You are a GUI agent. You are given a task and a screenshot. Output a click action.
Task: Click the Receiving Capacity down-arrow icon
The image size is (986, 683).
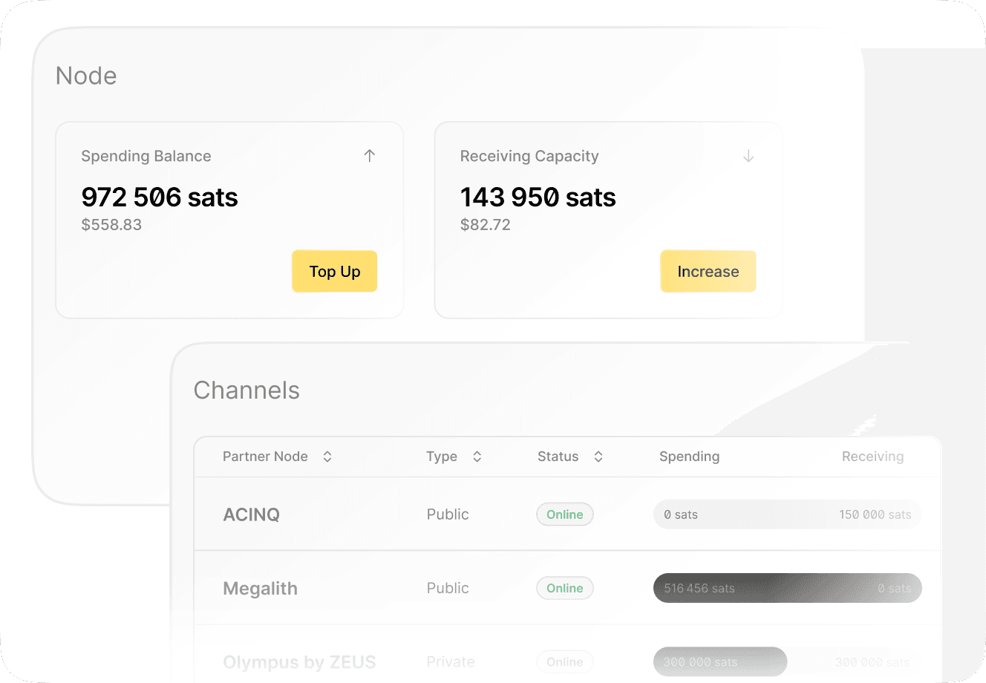pyautogui.click(x=748, y=156)
